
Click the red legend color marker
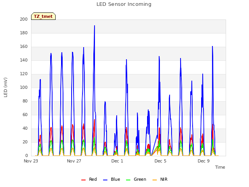(84, 180)
